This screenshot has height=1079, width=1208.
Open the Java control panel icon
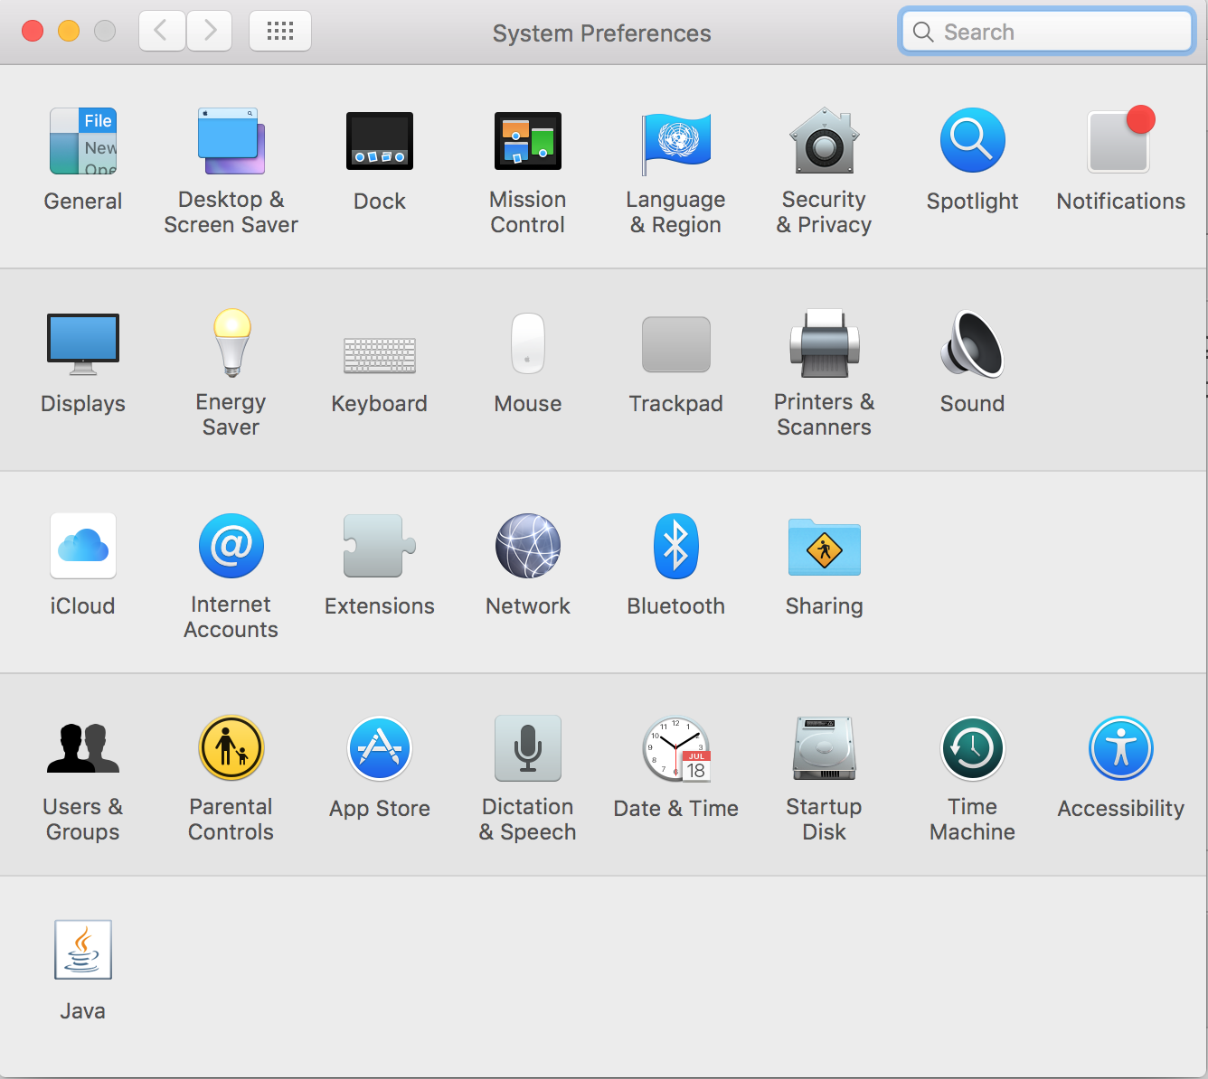(83, 950)
